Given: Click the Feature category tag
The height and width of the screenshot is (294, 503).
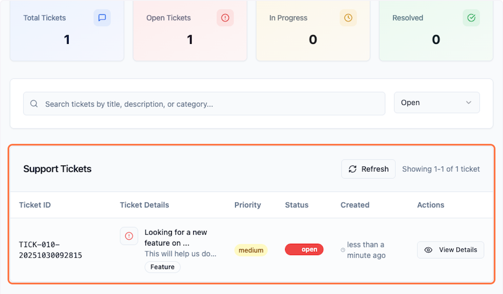Looking at the screenshot, I should [163, 267].
